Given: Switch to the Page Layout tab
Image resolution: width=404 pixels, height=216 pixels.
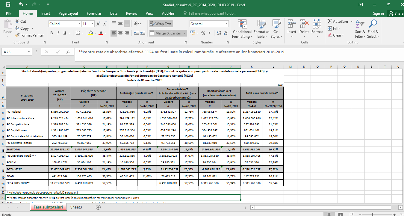Looking at the screenshot, I should click(68, 13).
